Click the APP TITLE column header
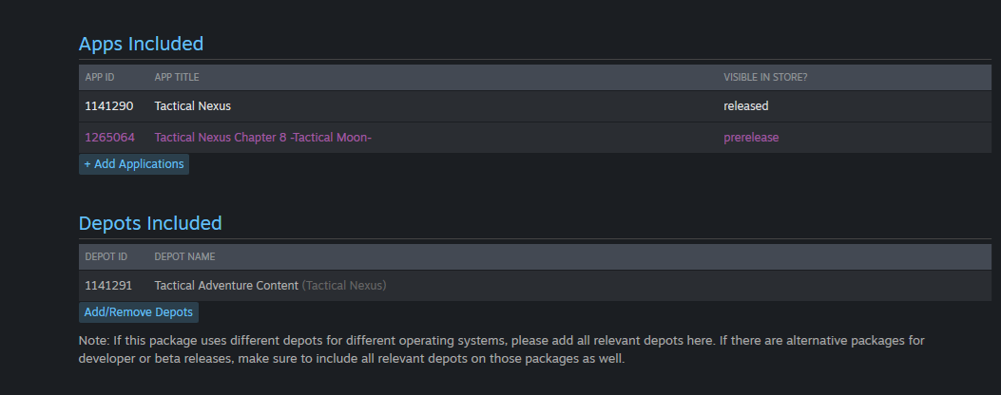 click(x=177, y=77)
